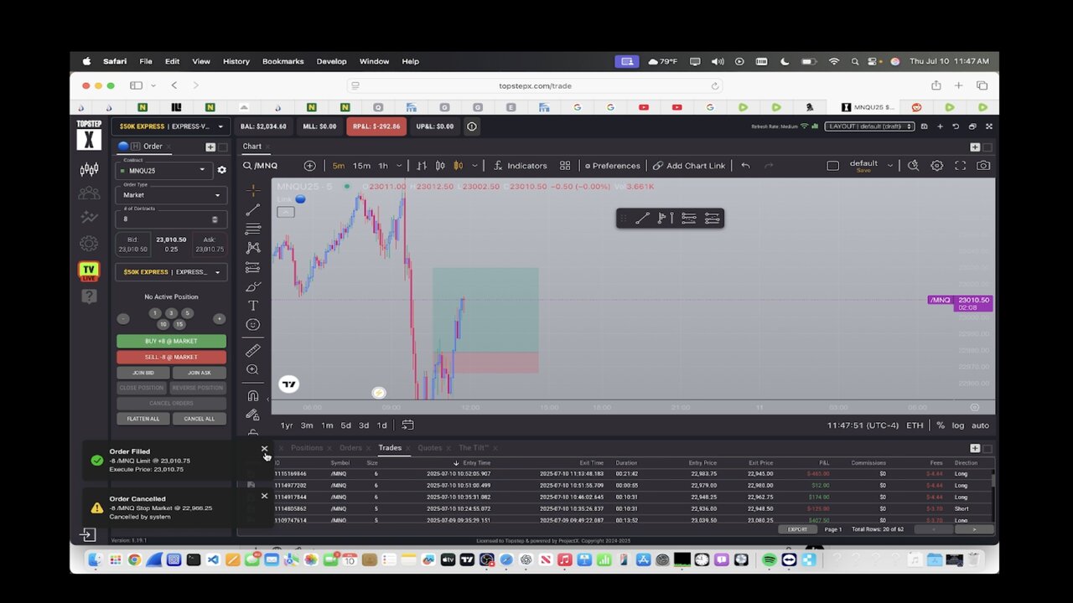This screenshot has height=603, width=1073.
Task: Select the ruler measure tool
Action: tap(253, 350)
